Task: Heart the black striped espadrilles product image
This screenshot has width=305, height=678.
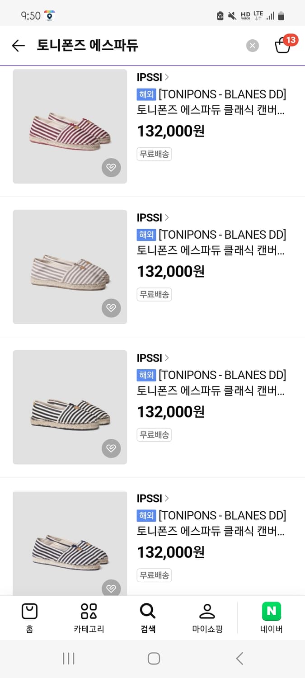Action: [111, 448]
